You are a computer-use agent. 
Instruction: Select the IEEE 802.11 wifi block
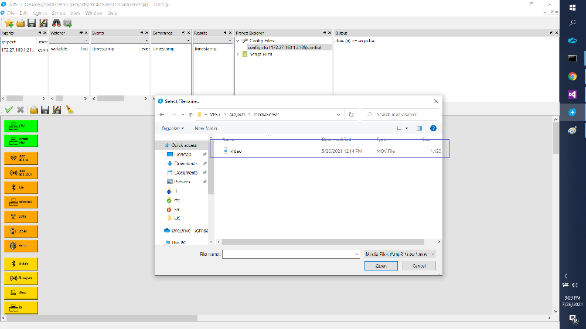pos(21,157)
